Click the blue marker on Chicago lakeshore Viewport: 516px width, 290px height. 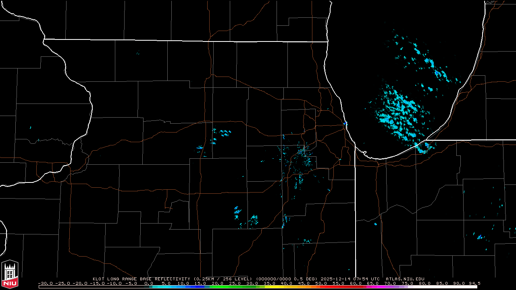click(x=345, y=123)
